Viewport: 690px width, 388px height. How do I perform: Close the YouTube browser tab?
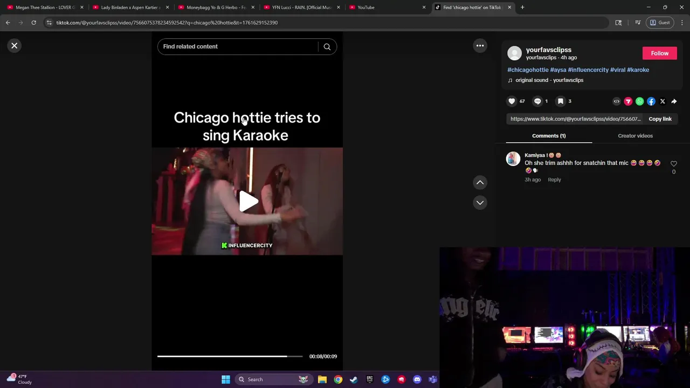click(424, 8)
